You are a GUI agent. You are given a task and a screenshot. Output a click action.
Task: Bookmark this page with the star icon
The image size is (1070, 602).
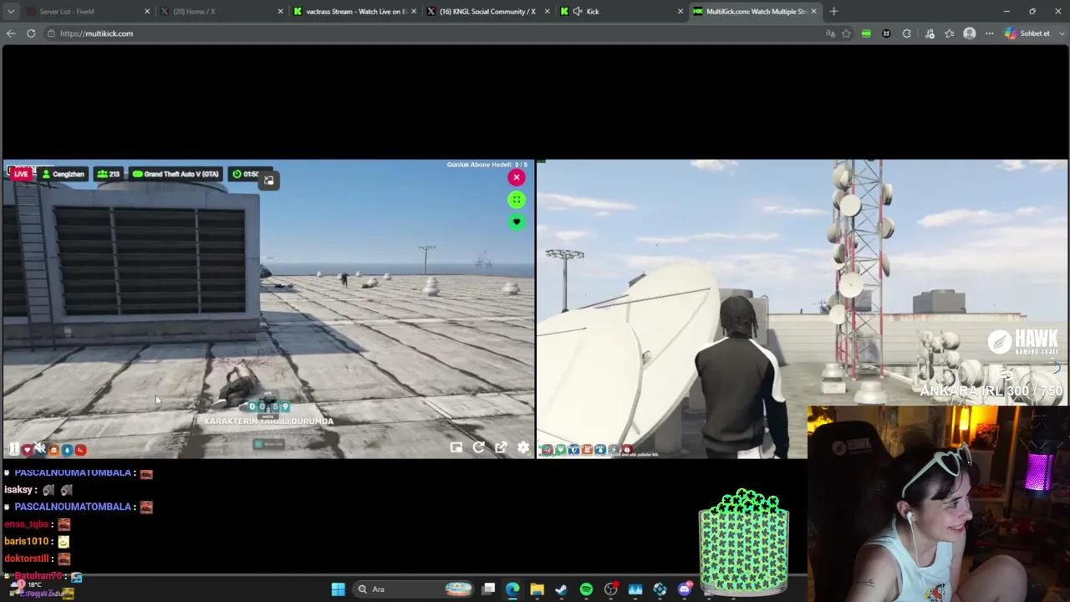click(847, 33)
